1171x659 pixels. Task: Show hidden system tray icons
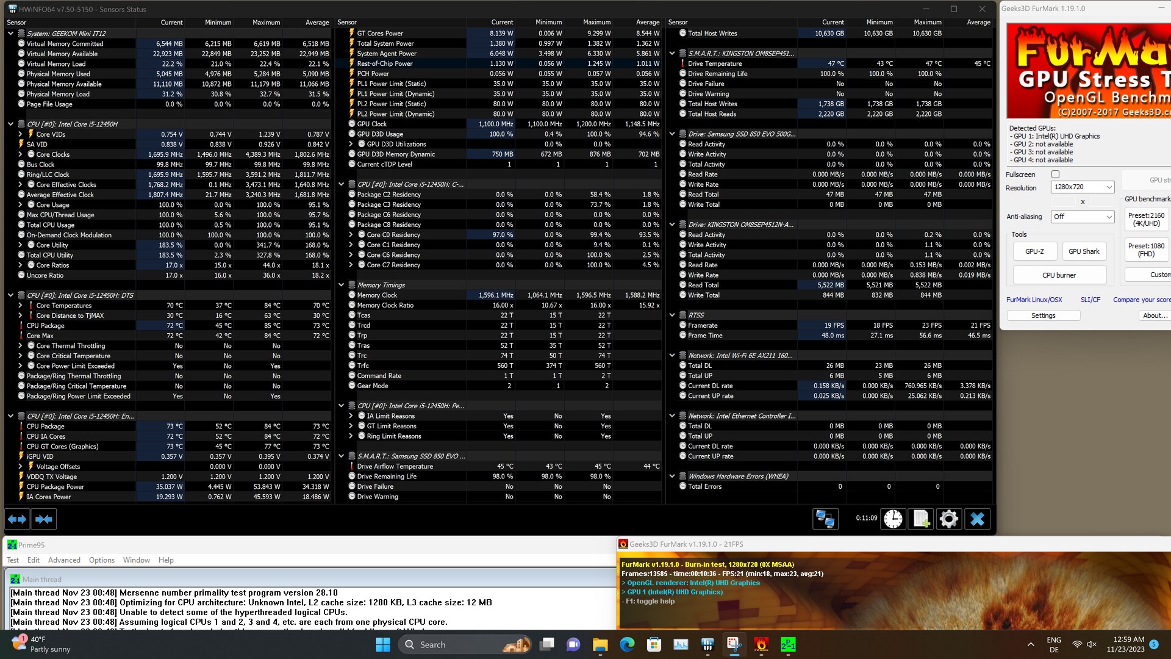pyautogui.click(x=1031, y=644)
